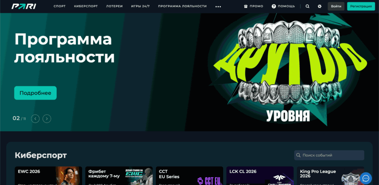
Task: Click the question mark help icon
Action: coord(274,6)
